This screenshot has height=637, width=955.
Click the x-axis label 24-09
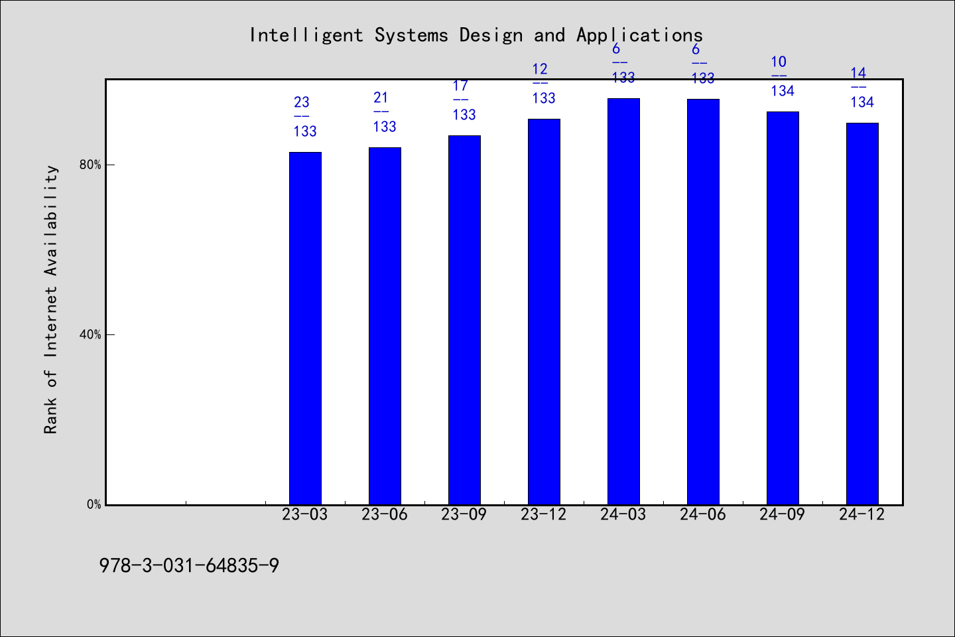pos(783,514)
